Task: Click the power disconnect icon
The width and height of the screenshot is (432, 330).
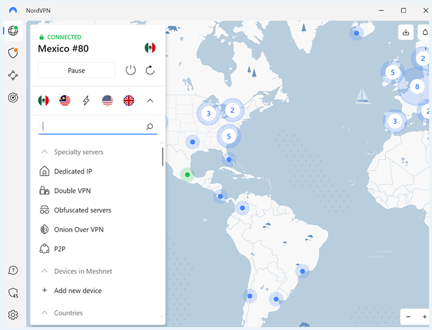Action: [x=130, y=70]
